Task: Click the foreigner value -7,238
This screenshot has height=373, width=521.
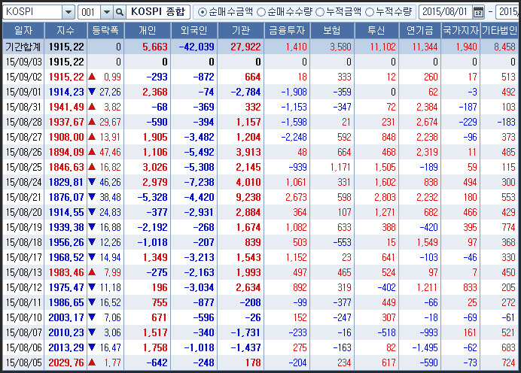Action: (x=199, y=182)
